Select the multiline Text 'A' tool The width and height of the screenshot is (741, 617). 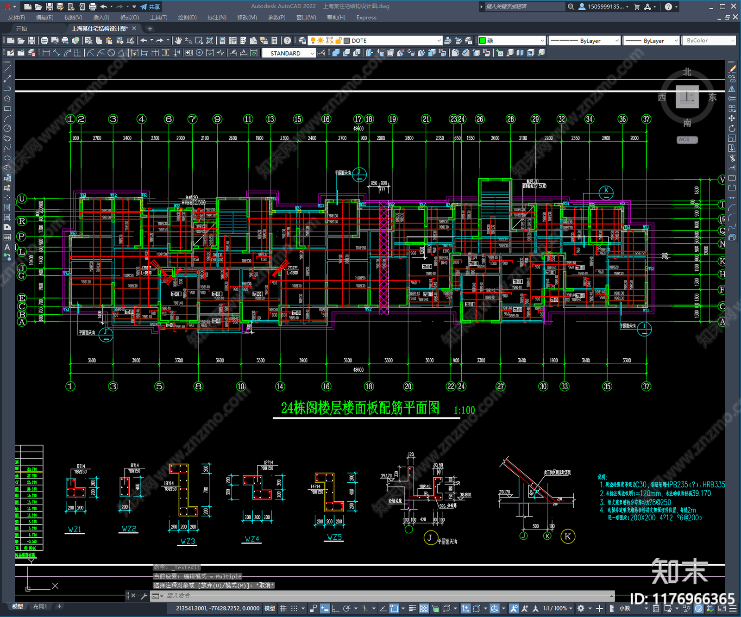pos(7,247)
